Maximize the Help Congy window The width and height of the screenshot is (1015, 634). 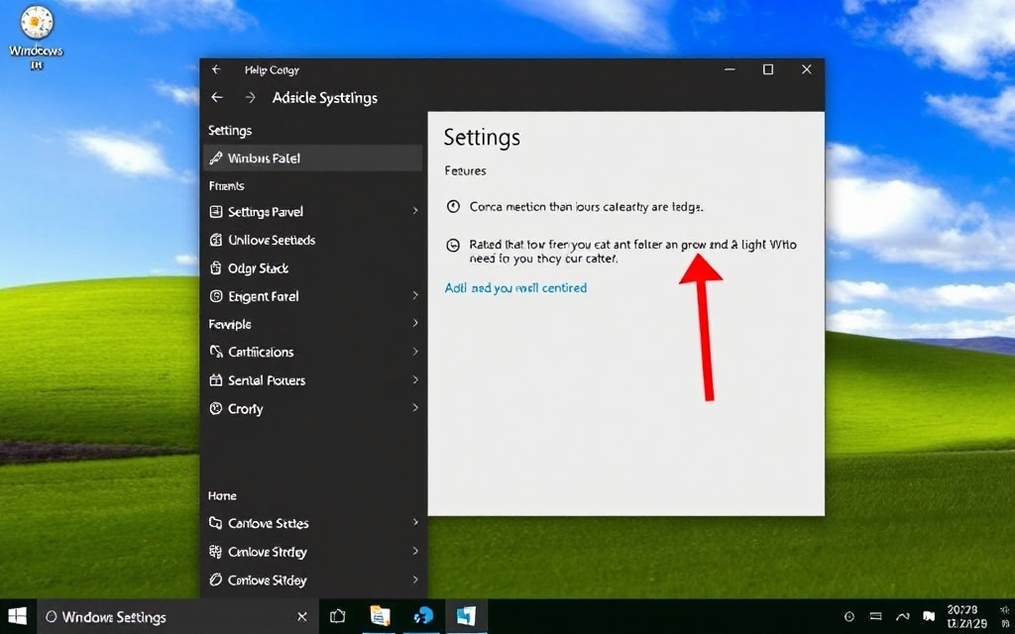click(x=768, y=69)
